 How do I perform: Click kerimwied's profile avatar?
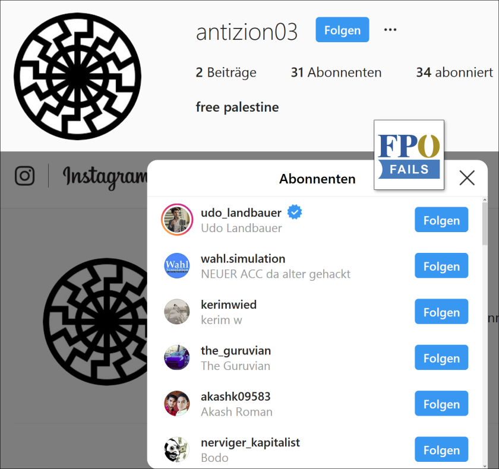coord(177,312)
